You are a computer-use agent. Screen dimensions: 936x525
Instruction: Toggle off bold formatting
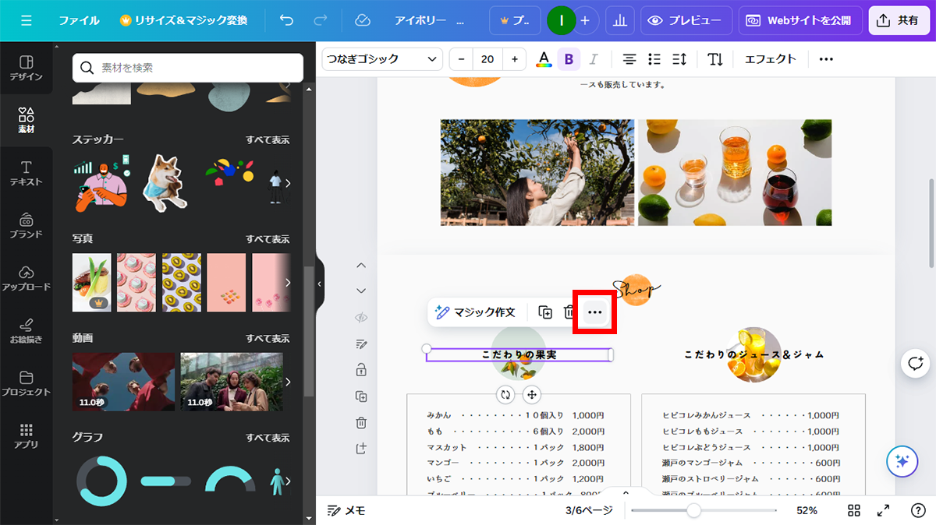click(569, 59)
